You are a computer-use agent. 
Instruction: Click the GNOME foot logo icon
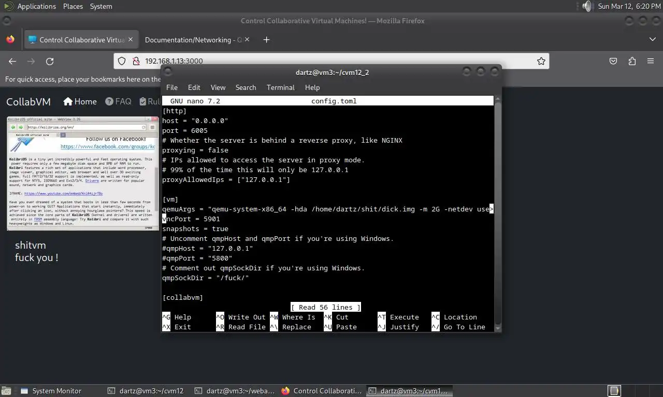[8, 6]
